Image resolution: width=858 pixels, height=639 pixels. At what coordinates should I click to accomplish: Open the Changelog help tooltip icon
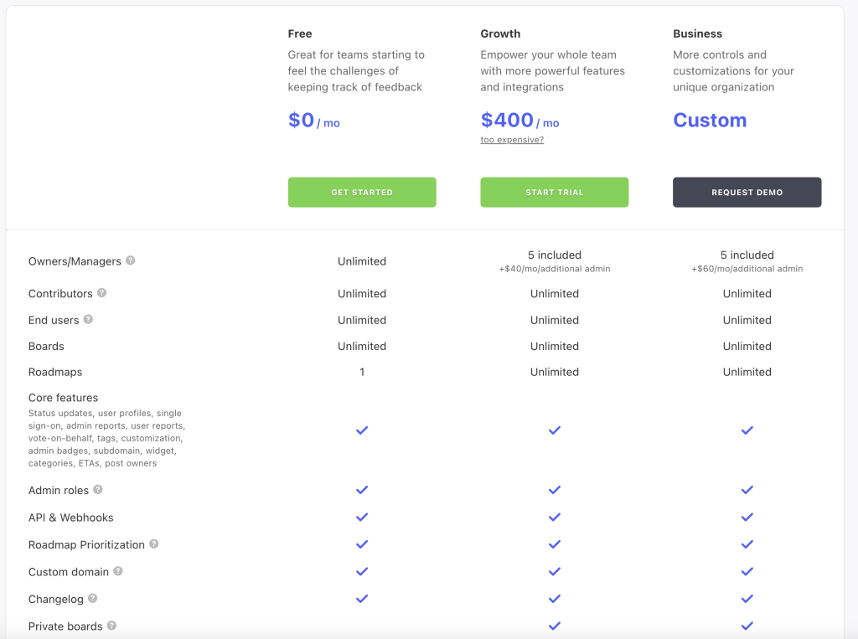(92, 599)
